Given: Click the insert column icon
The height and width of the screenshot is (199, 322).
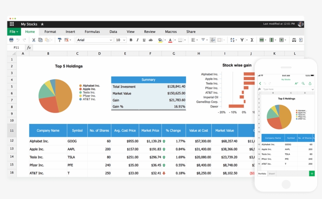Looking at the screenshot, I should pos(271,40).
